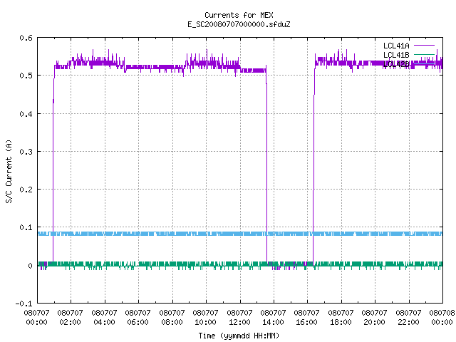Click the 0.4 y-axis tick label
This screenshot has width=456, height=342.
tap(26, 114)
